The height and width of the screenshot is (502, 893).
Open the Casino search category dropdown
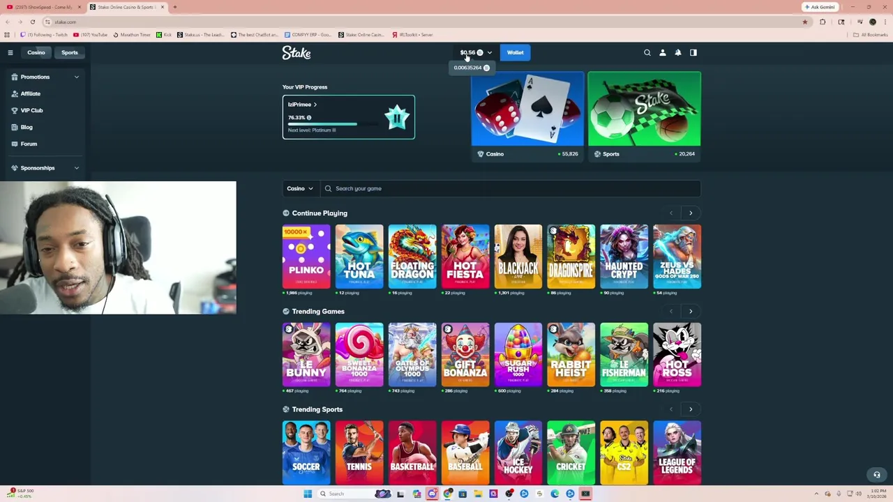301,188
